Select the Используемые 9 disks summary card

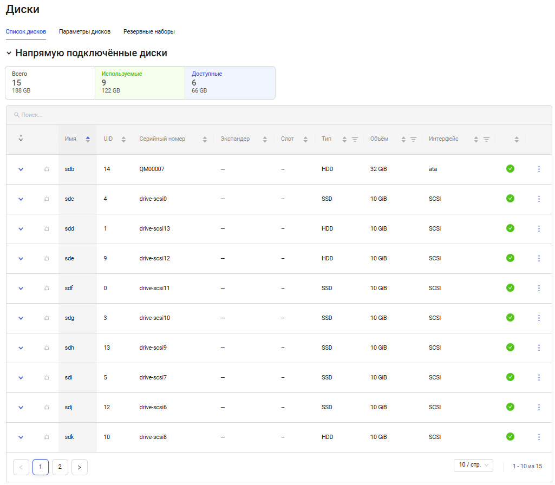coord(140,83)
